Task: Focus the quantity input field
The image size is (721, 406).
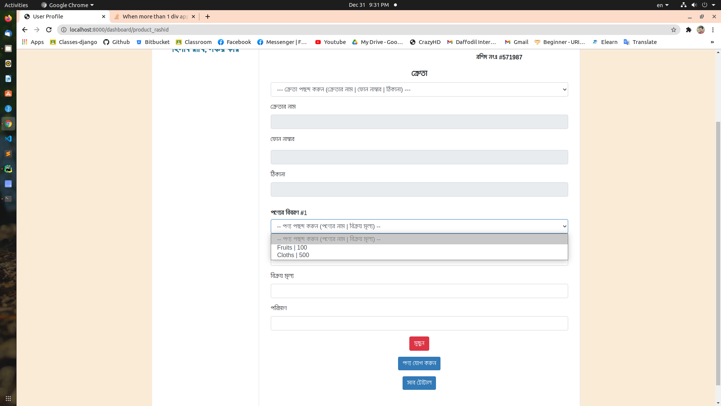Action: click(419, 323)
